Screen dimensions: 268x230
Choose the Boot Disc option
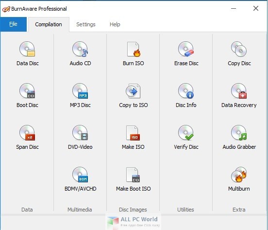[x=27, y=95]
